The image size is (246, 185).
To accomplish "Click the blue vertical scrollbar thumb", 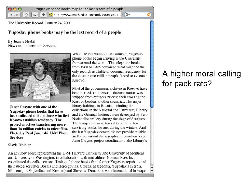I will pyautogui.click(x=152, y=64).
